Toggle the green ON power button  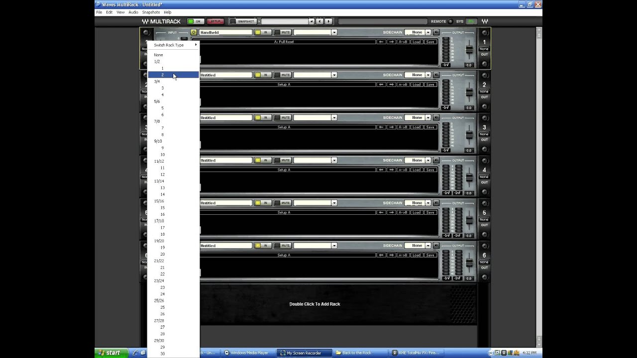point(196,21)
